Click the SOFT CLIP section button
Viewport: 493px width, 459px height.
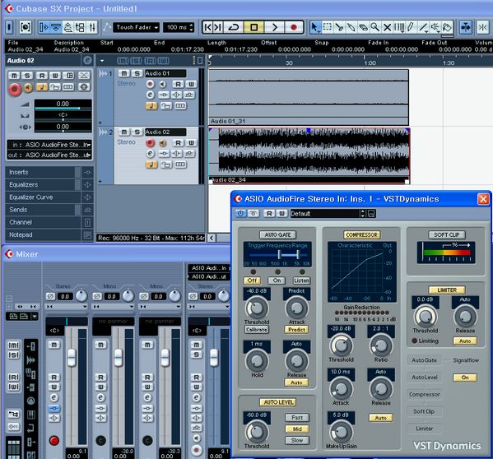coord(446,234)
